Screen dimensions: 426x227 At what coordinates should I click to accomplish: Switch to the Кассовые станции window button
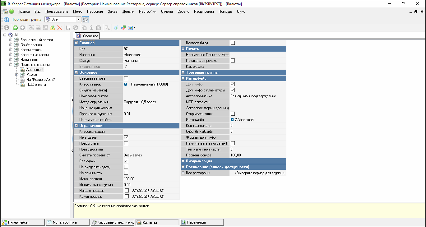click(x=113, y=222)
